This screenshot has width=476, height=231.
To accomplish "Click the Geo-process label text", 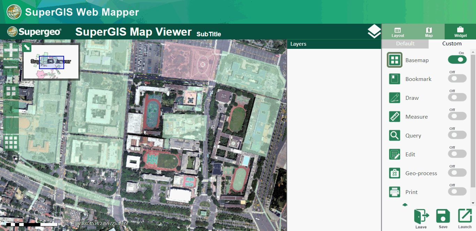I will tap(421, 173).
